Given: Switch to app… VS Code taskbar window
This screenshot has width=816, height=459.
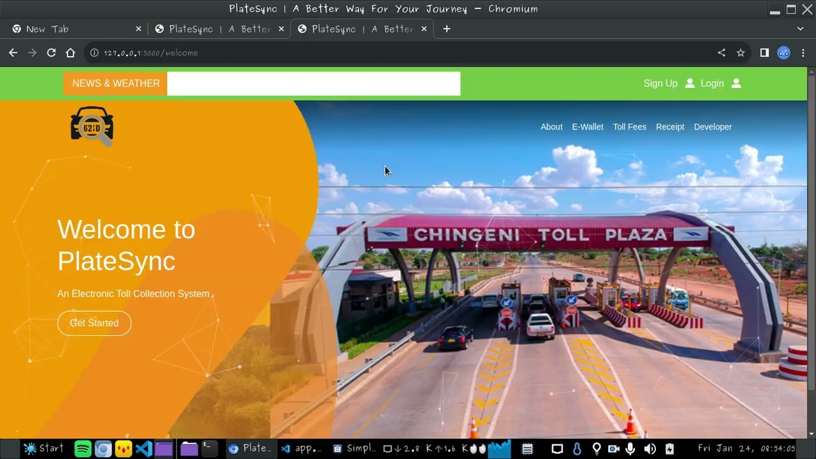Looking at the screenshot, I should [x=302, y=449].
